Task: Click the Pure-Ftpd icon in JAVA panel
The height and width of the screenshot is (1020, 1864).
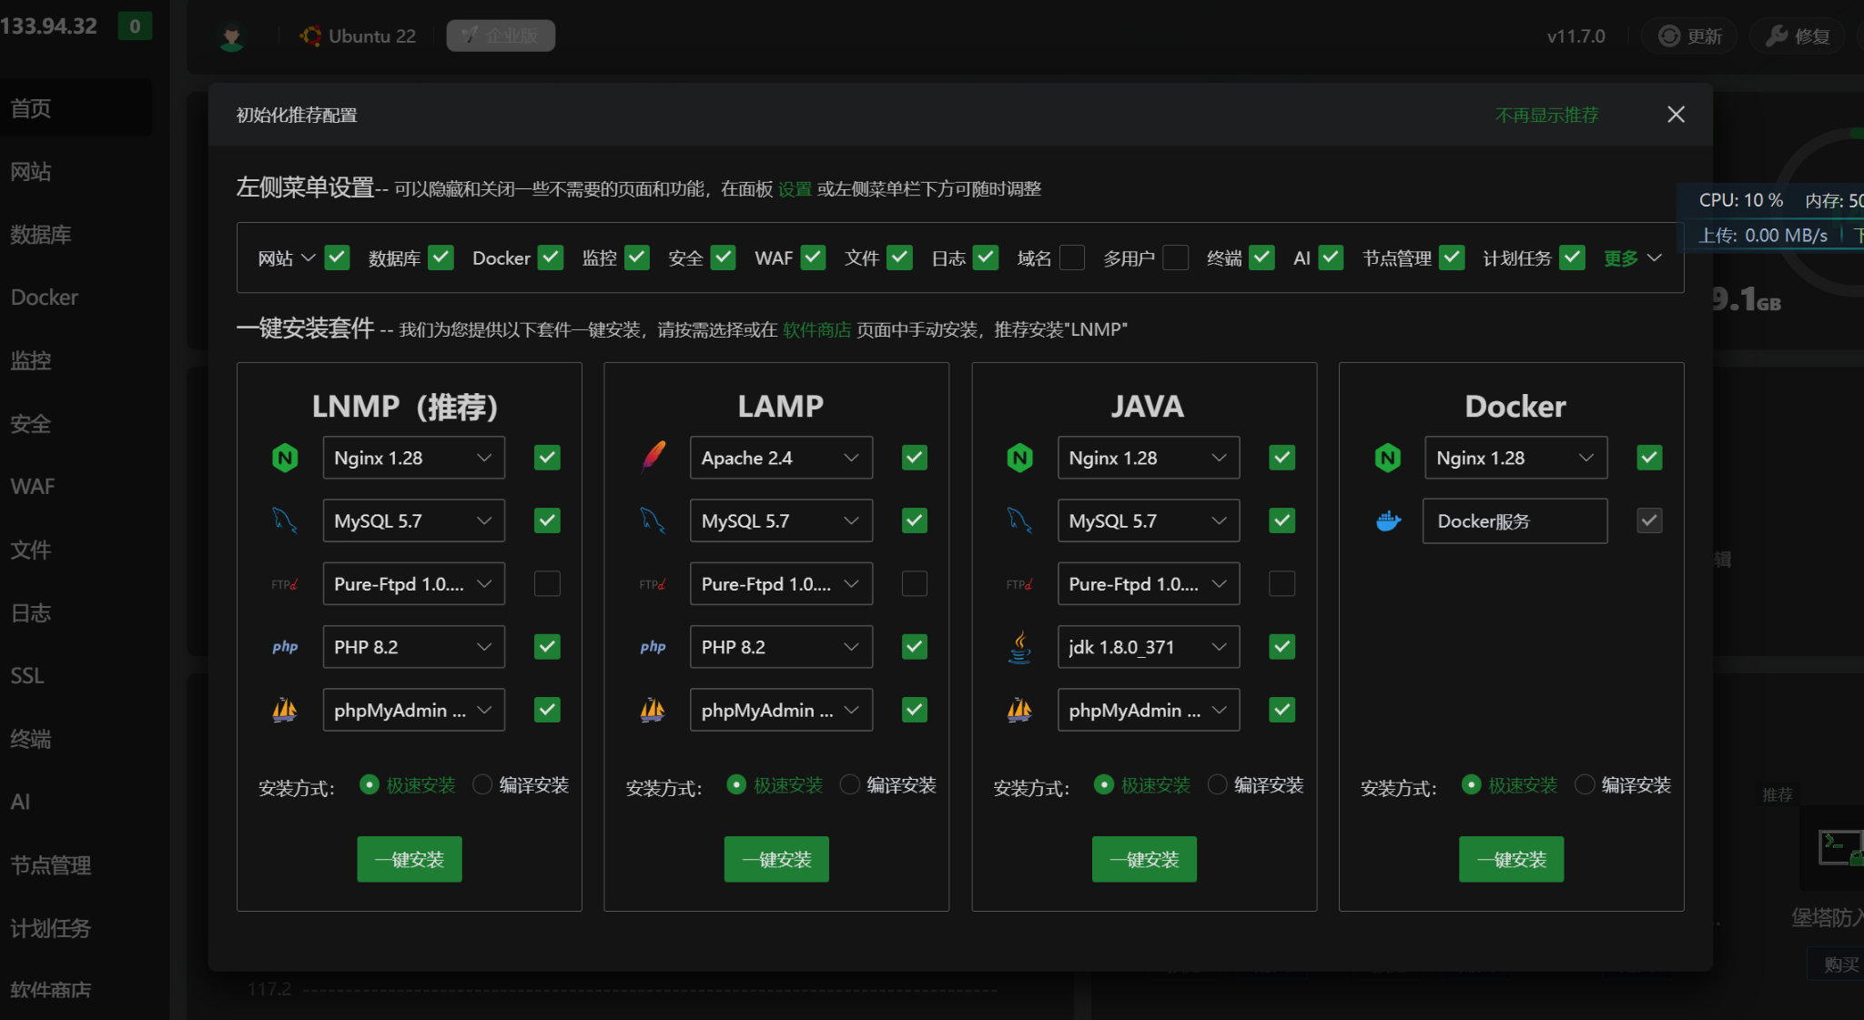Action: [1020, 584]
